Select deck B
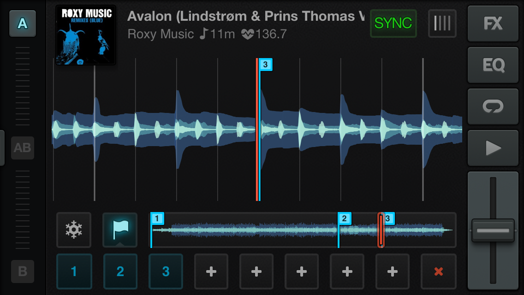 point(23,271)
